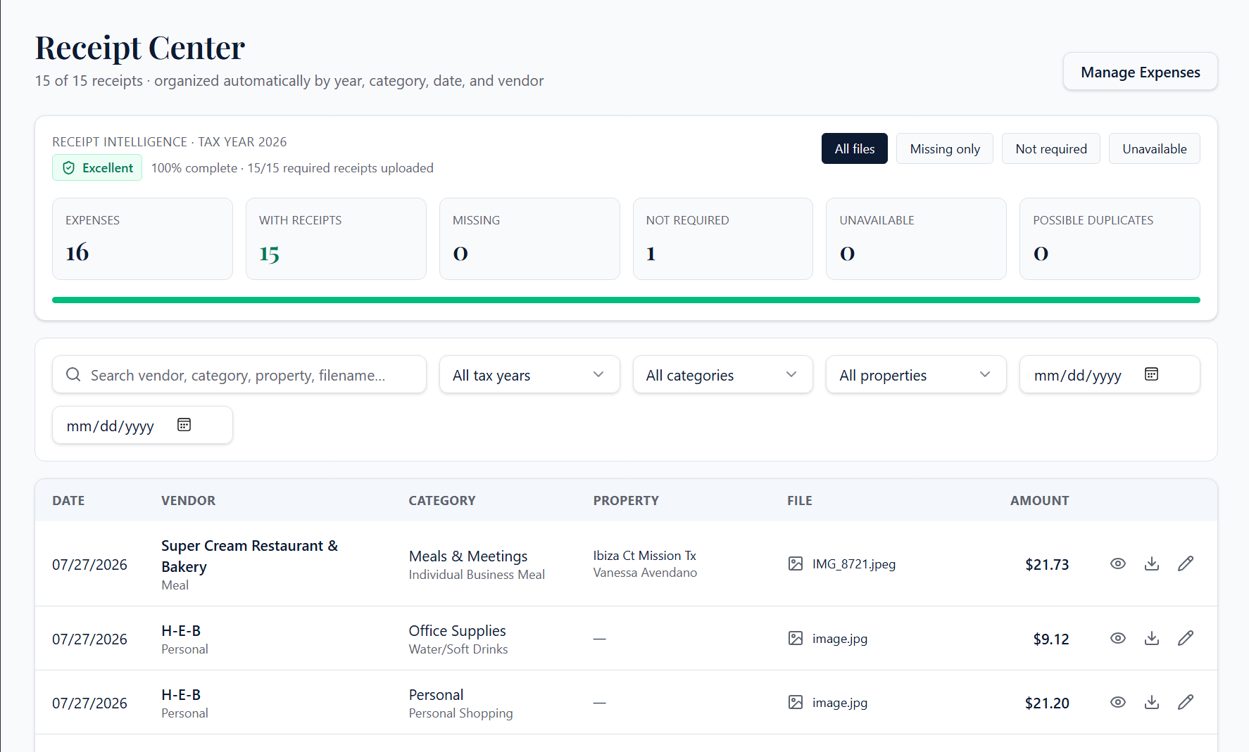Click the Office Supplies category cell
This screenshot has height=752, width=1249.
458,630
